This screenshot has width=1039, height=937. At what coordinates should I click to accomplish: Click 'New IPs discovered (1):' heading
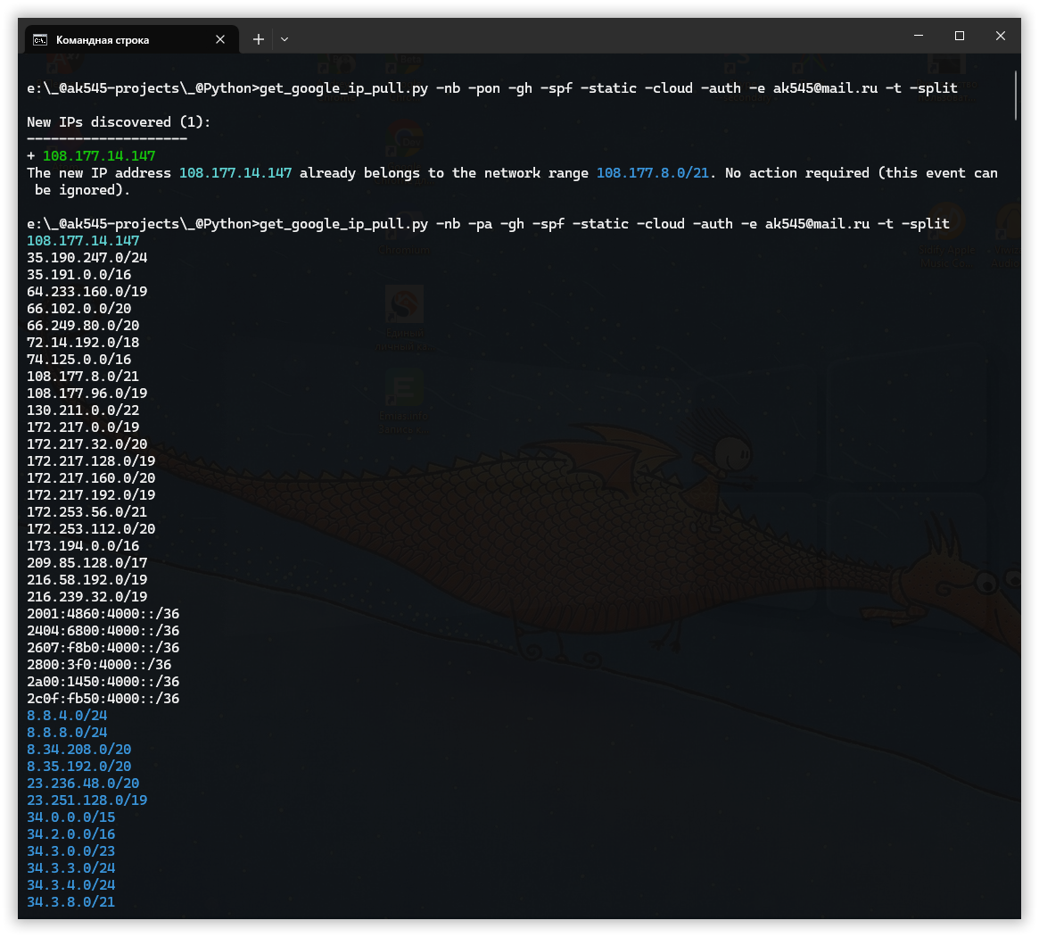pos(119,122)
